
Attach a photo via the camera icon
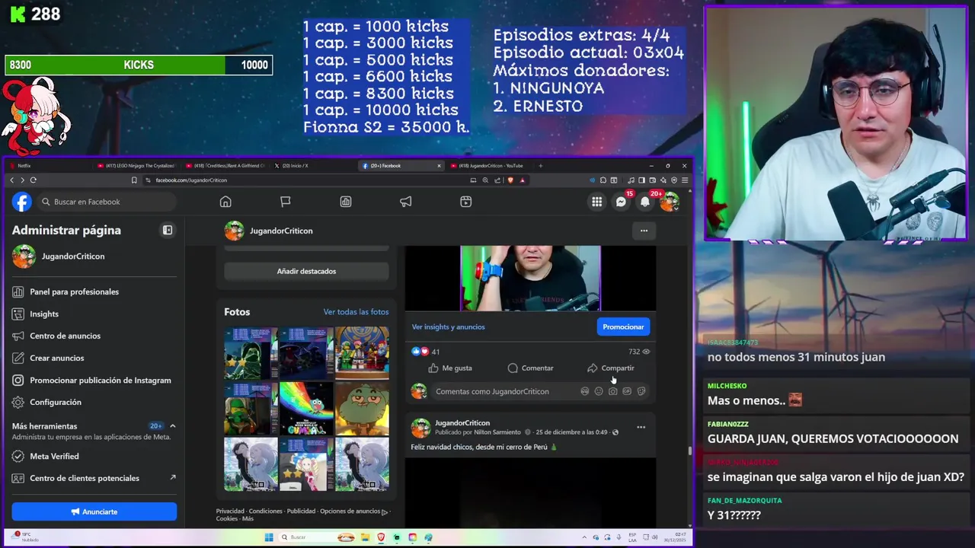[613, 391]
